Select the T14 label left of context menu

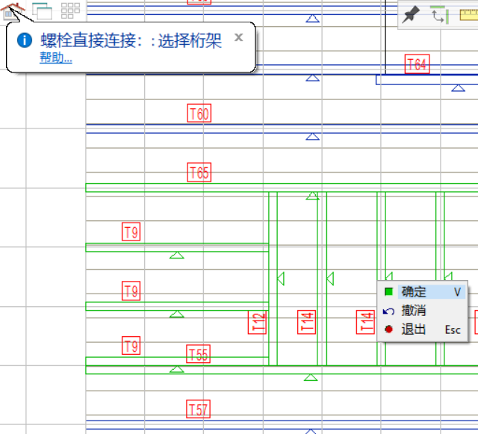coord(365,323)
